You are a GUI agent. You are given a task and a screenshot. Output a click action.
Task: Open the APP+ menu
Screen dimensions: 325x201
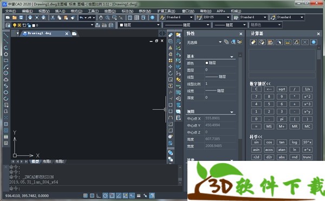tap(221, 11)
